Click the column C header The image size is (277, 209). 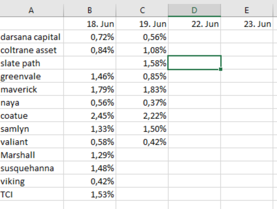tap(142, 10)
